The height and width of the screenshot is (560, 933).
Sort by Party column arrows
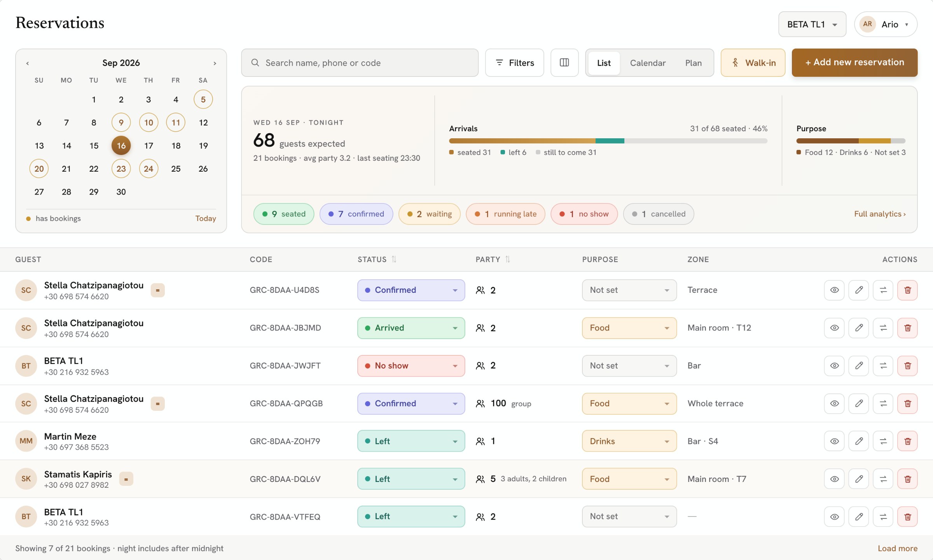tap(507, 259)
